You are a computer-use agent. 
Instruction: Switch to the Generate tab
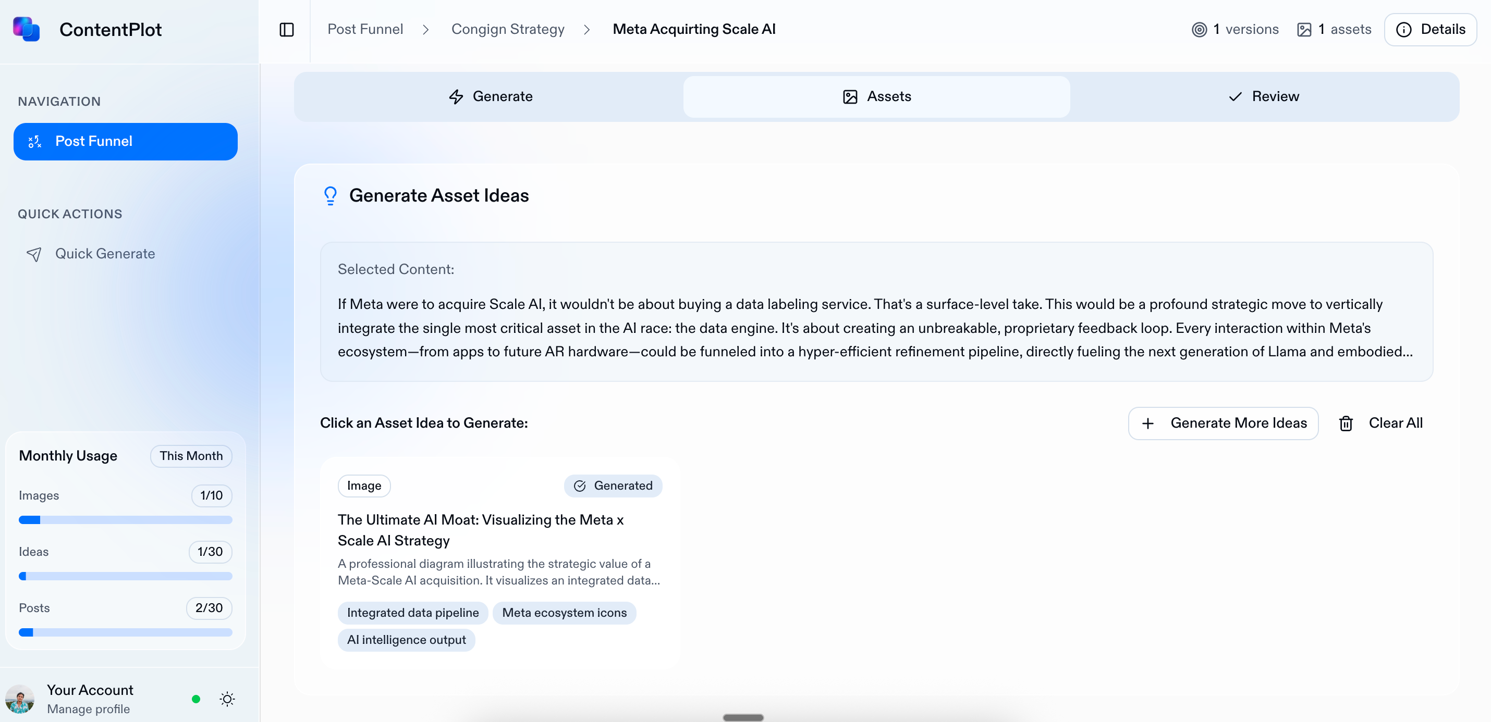tap(490, 96)
